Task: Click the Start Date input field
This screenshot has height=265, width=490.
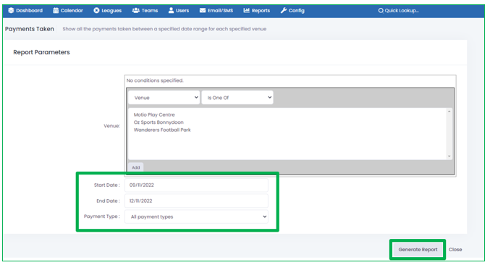Action: (x=197, y=185)
